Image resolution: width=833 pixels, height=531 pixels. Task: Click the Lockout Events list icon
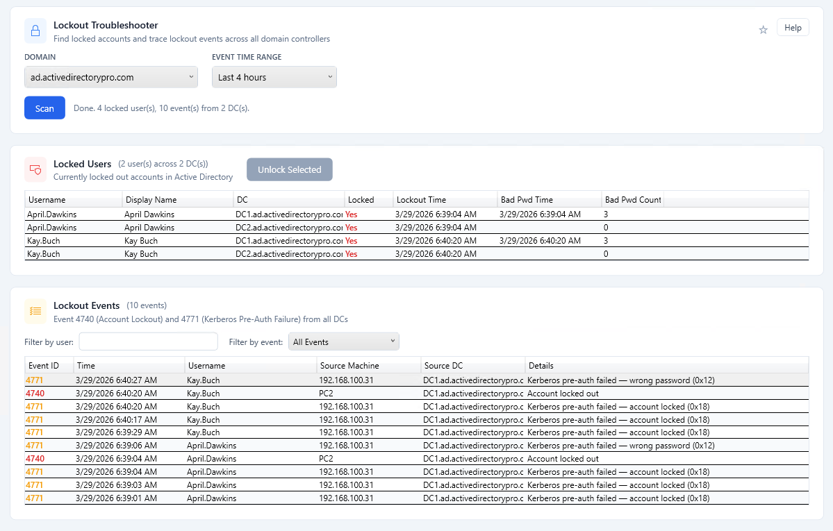click(x=35, y=311)
